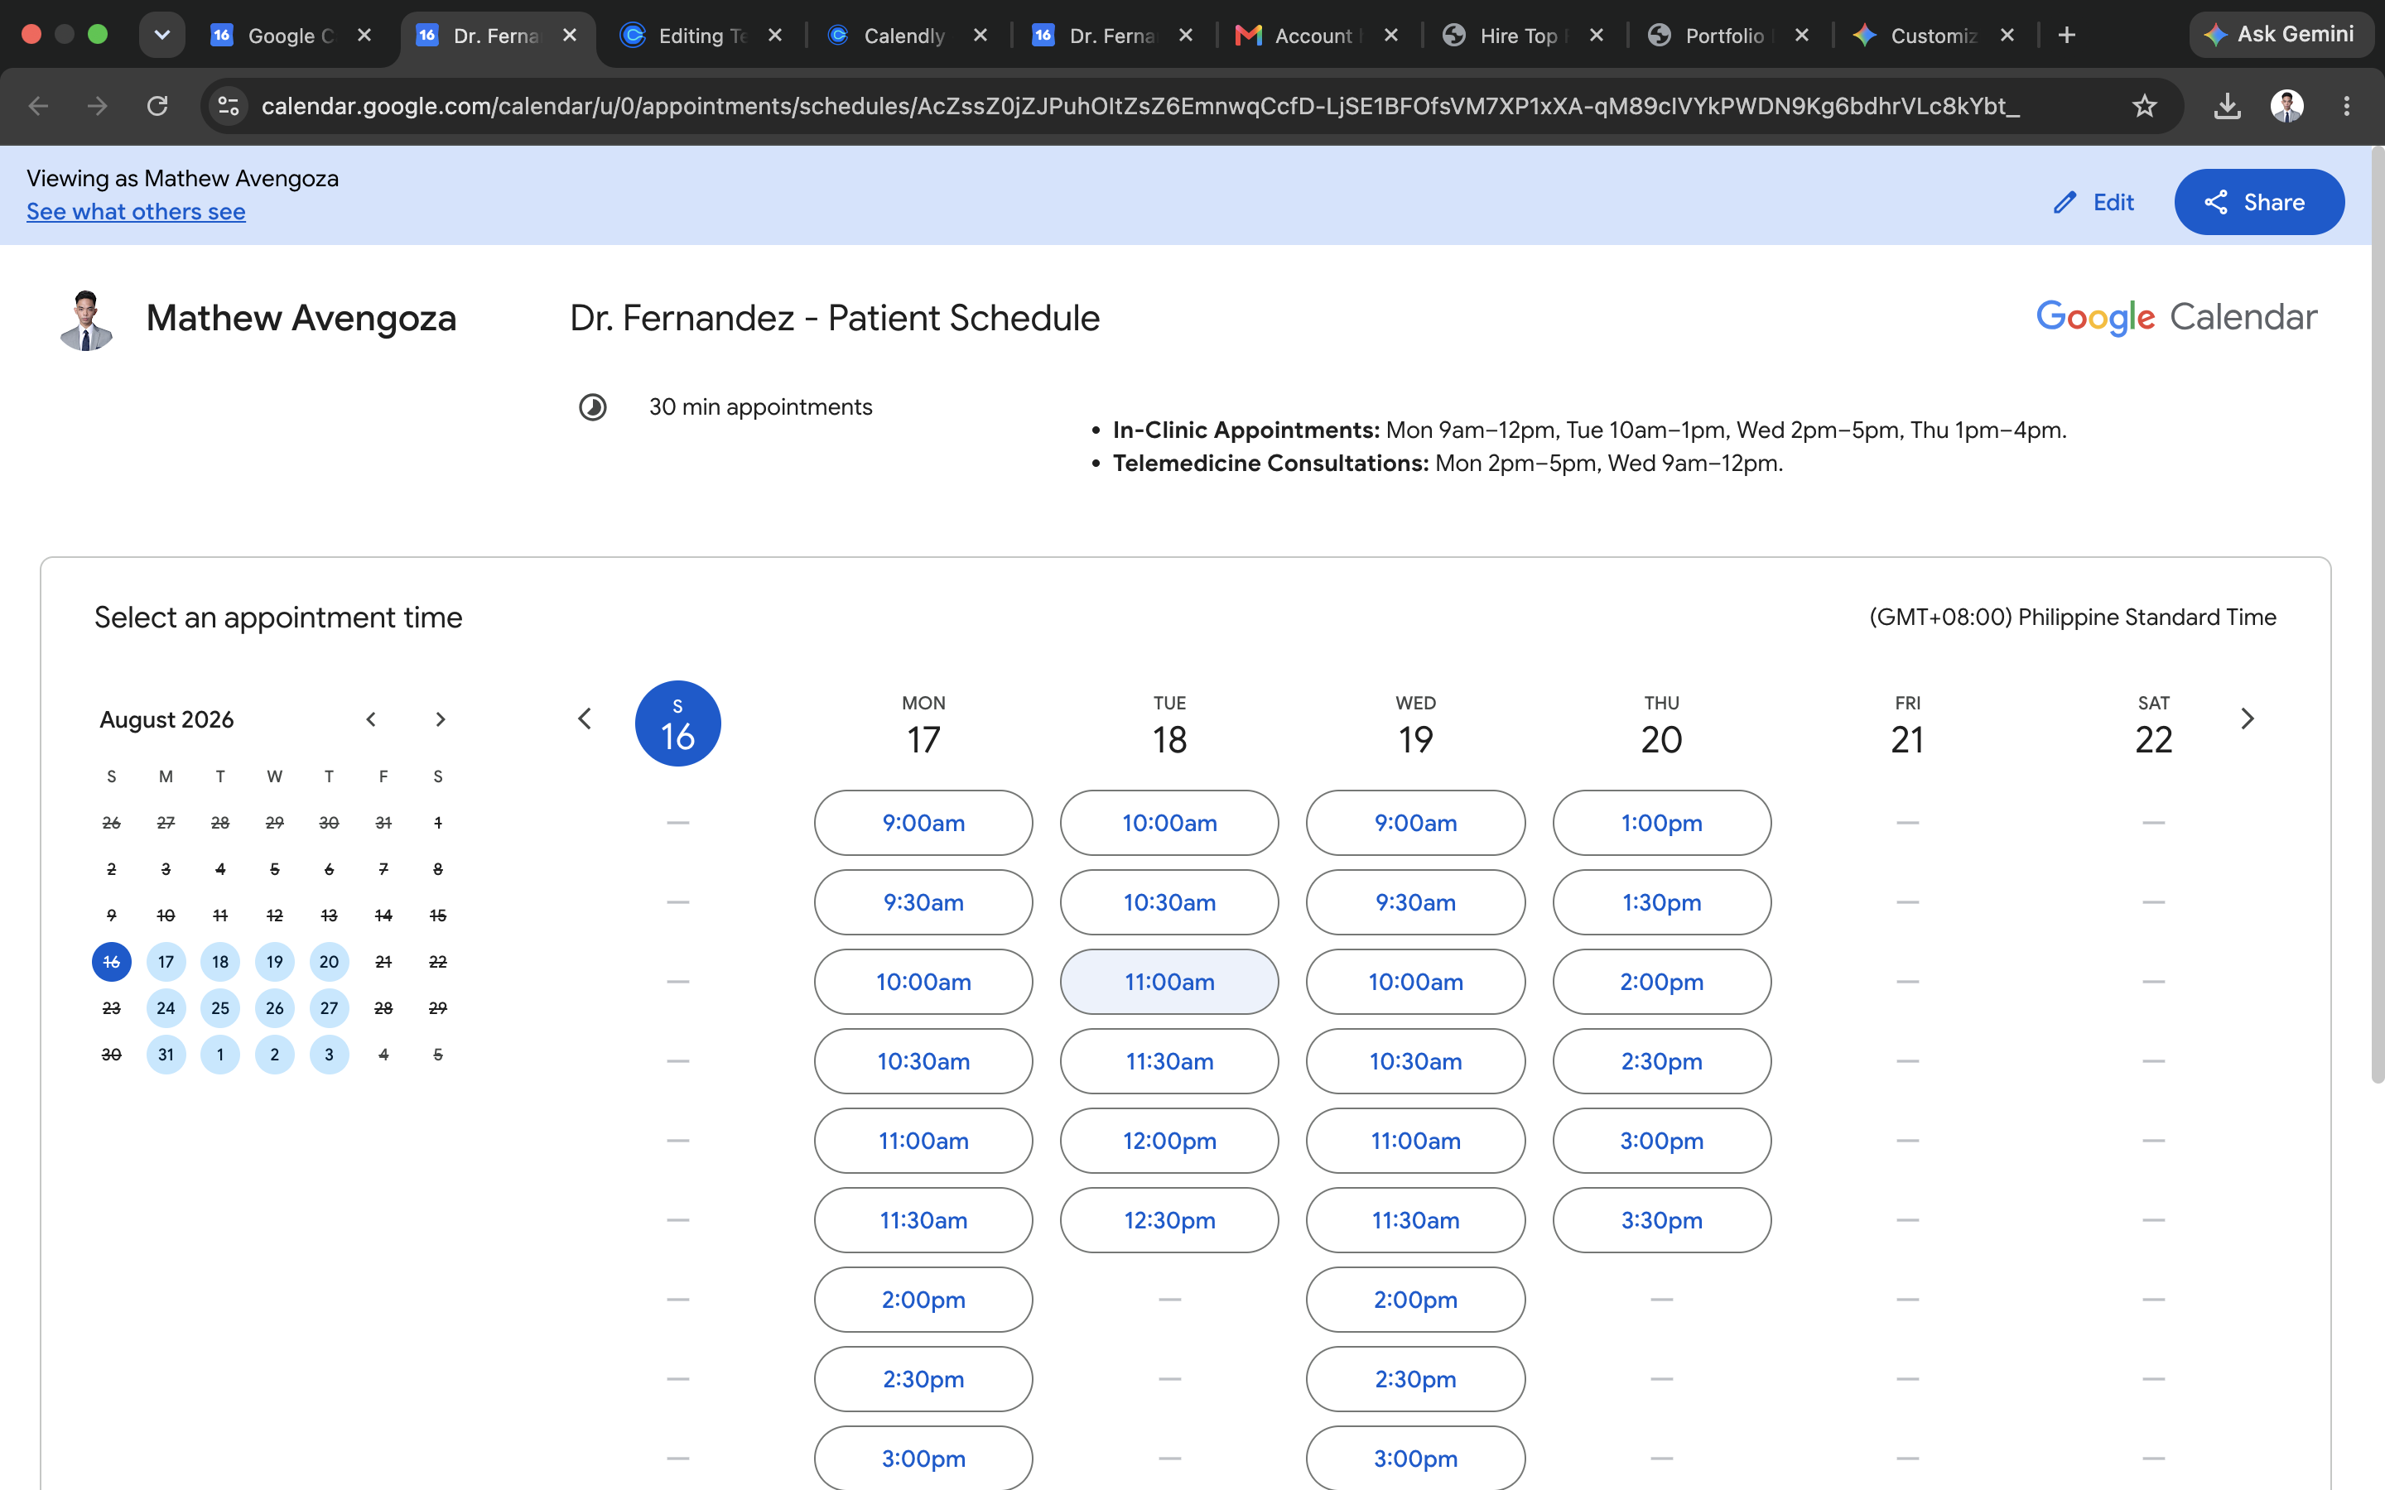Image resolution: width=2385 pixels, height=1490 pixels.
Task: Select highlighted Sunday 16 date circle
Action: [678, 723]
